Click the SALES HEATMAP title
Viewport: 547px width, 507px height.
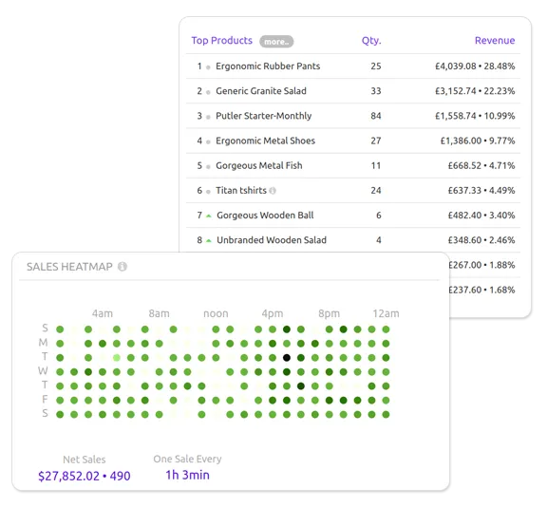tap(69, 267)
